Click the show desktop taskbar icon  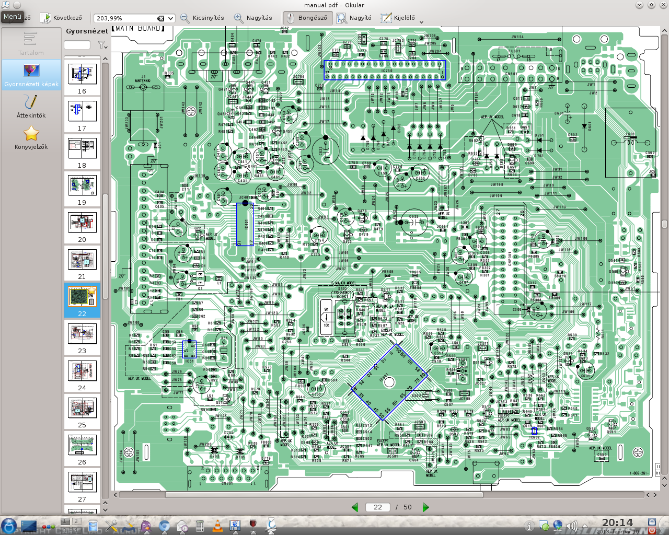coord(29,526)
